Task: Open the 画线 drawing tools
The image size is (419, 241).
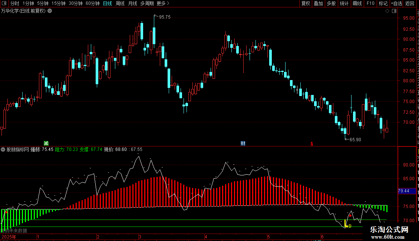Action: click(357, 3)
